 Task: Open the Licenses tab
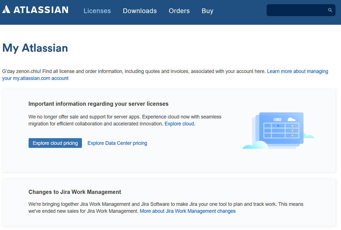click(x=97, y=11)
